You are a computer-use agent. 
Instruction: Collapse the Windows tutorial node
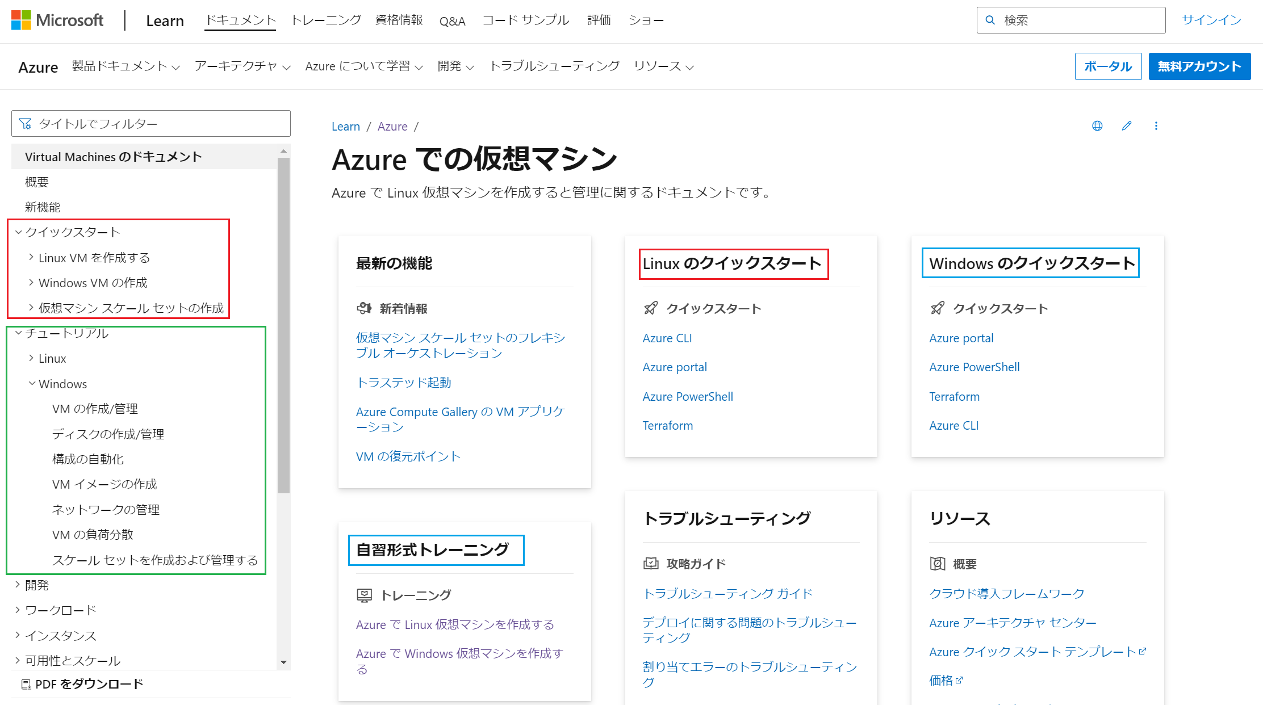[32, 384]
